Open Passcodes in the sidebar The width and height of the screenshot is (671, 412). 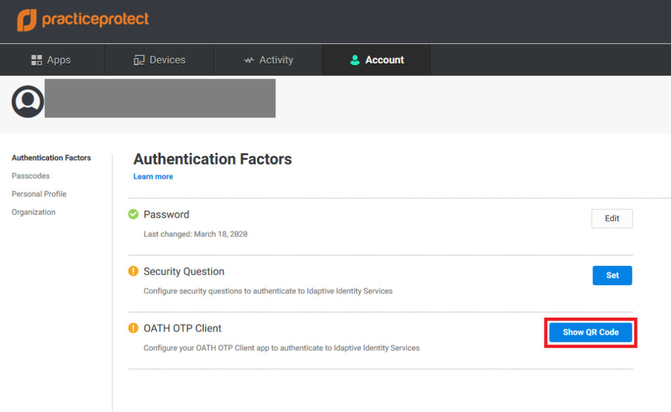click(x=31, y=176)
